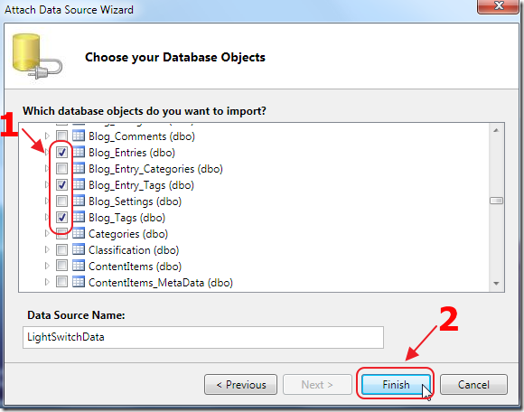Image resolution: width=524 pixels, height=412 pixels.
Task: Uncheck the Blog_Entries checkbox
Action: pyautogui.click(x=61, y=153)
